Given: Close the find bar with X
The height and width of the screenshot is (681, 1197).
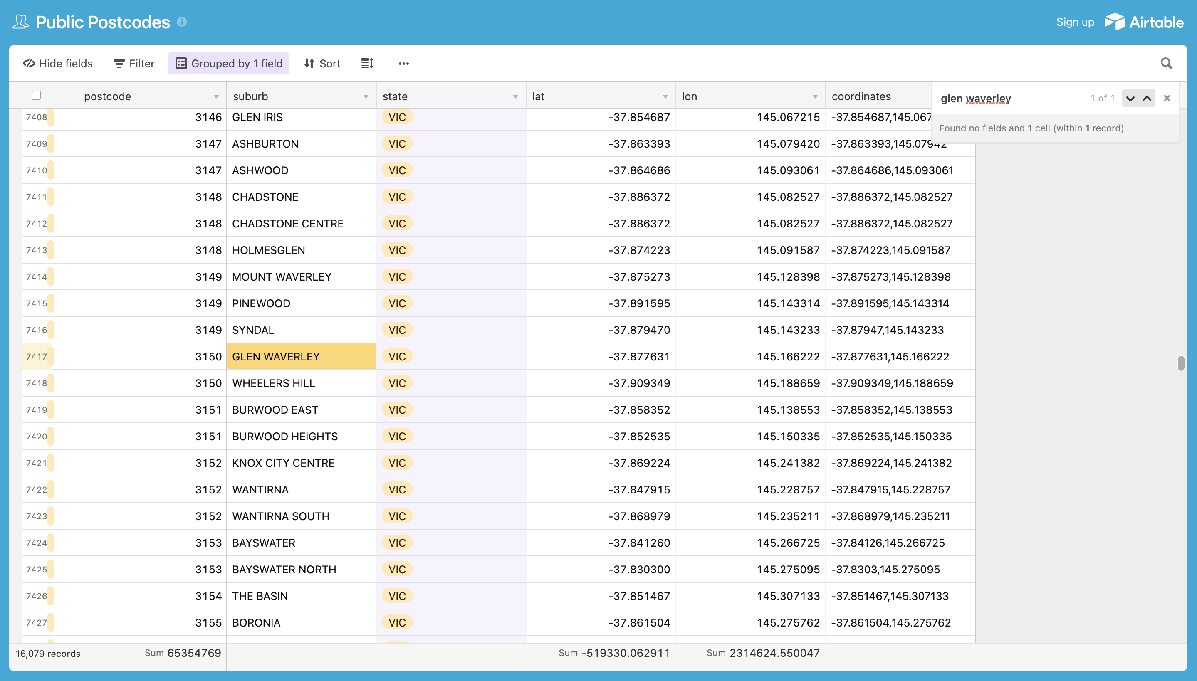Looking at the screenshot, I should pos(1167,98).
